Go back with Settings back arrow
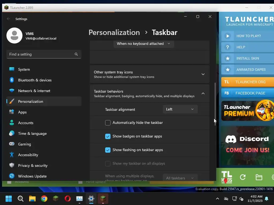Screen dimensions: 274x205 (8, 19)
